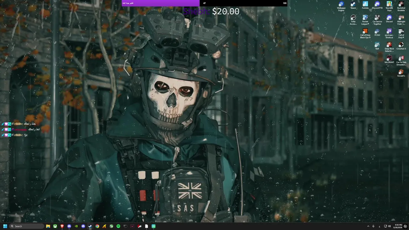This screenshot has height=230, width=409.
Task: Open the NVIDIA app on the taskbar
Action: [76, 226]
